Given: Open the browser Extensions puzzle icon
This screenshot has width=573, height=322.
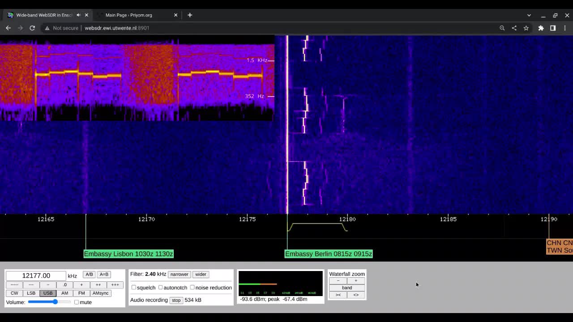Looking at the screenshot, I should (541, 28).
